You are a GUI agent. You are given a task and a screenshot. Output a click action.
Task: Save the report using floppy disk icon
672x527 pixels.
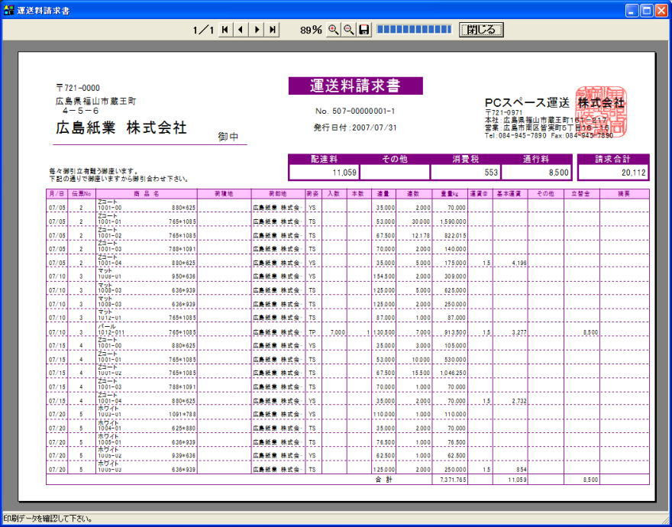[x=364, y=30]
